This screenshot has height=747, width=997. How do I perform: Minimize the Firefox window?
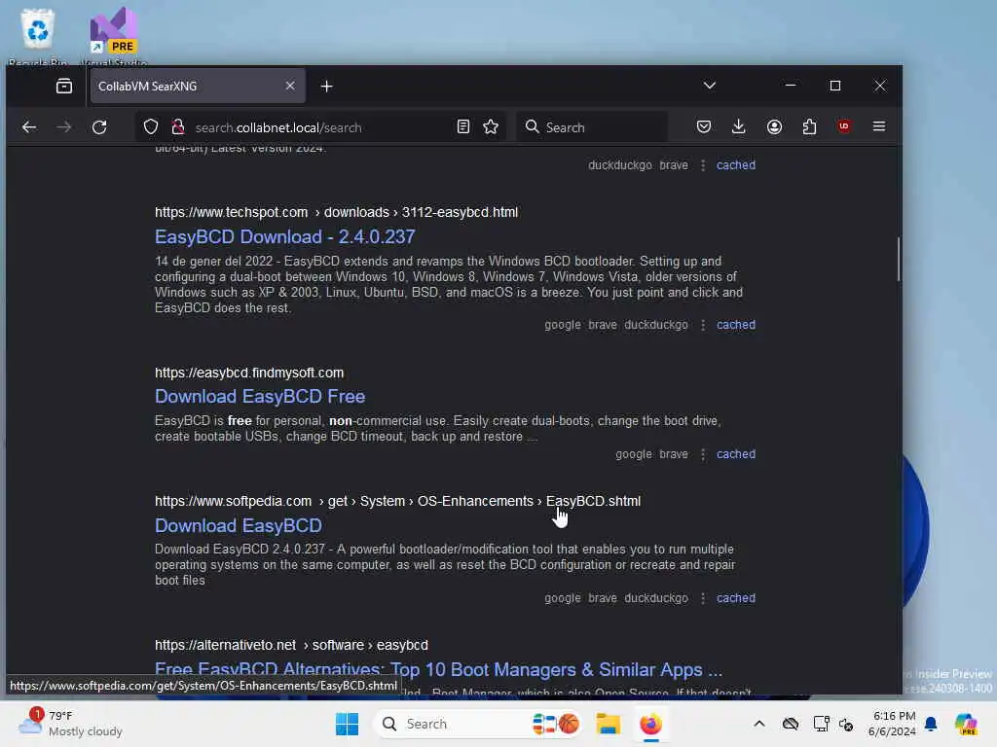(791, 86)
